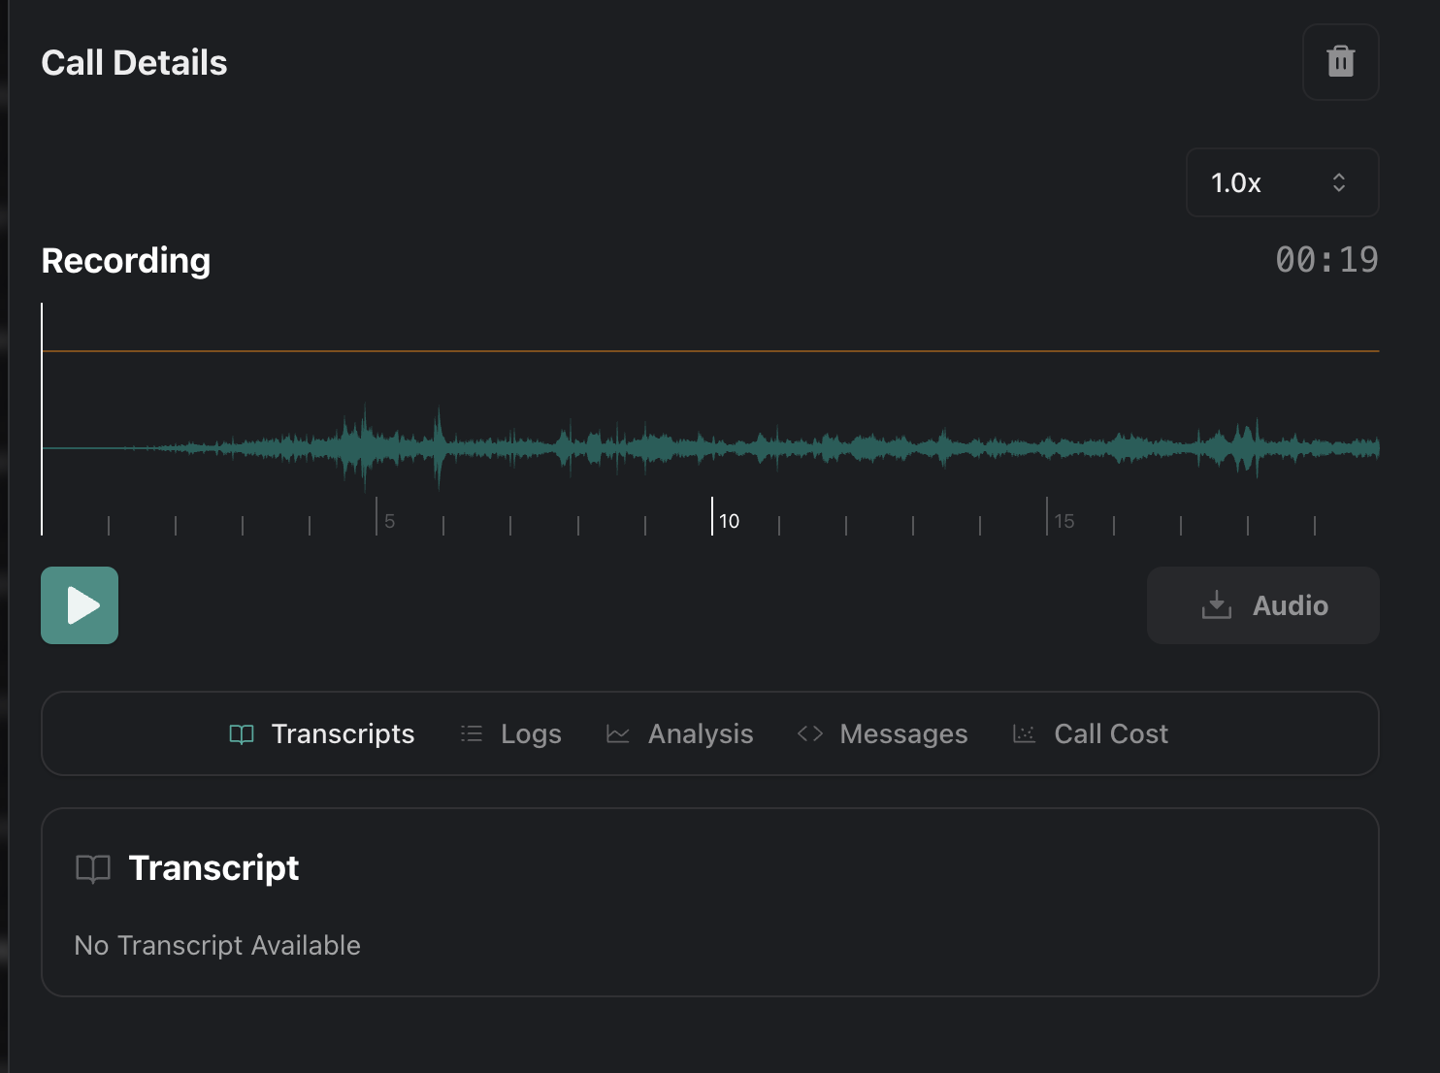1440x1073 pixels.
Task: Show the Call Cost tab
Action: tap(1111, 733)
